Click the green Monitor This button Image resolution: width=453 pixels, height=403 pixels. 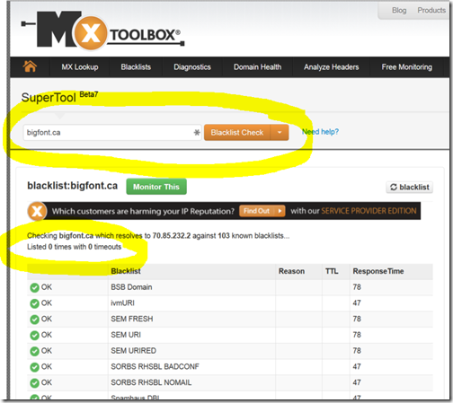pyautogui.click(x=156, y=187)
